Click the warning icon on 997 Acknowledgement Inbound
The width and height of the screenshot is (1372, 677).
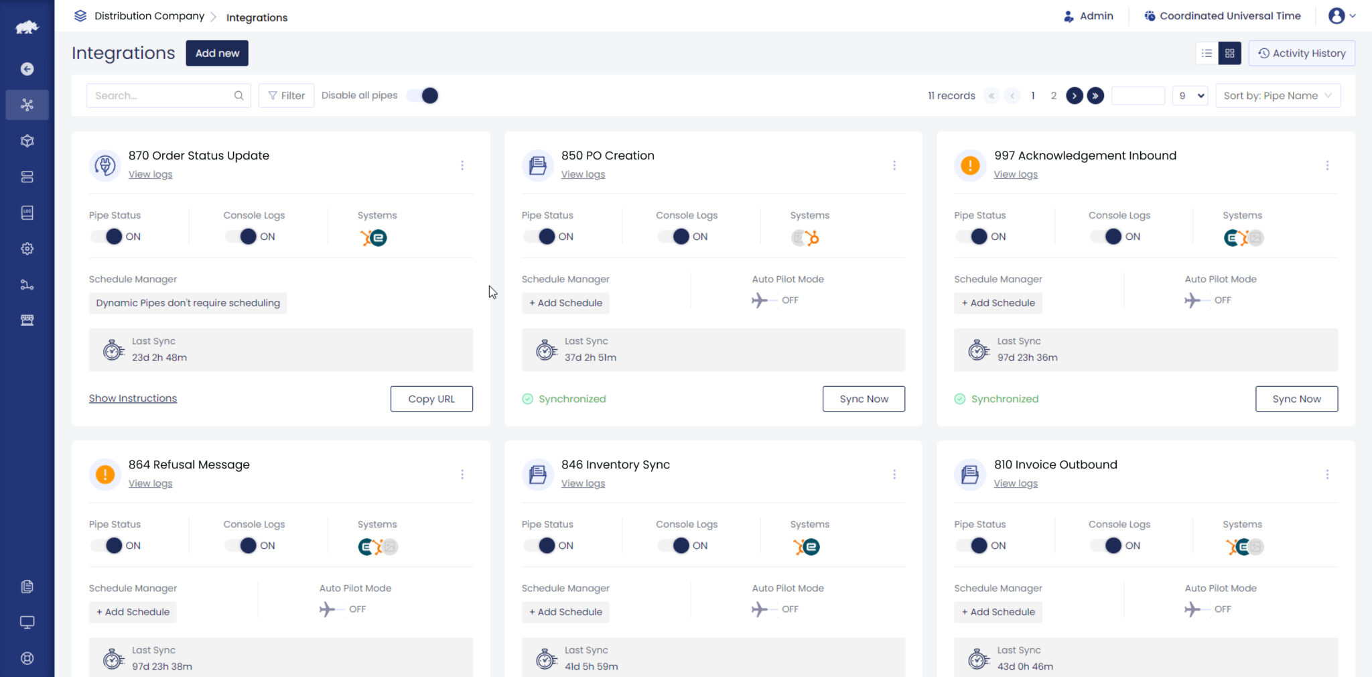pos(969,165)
